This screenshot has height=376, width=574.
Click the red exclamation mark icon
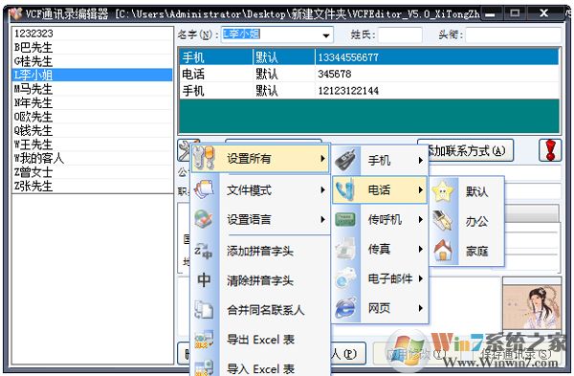pyautogui.click(x=550, y=150)
